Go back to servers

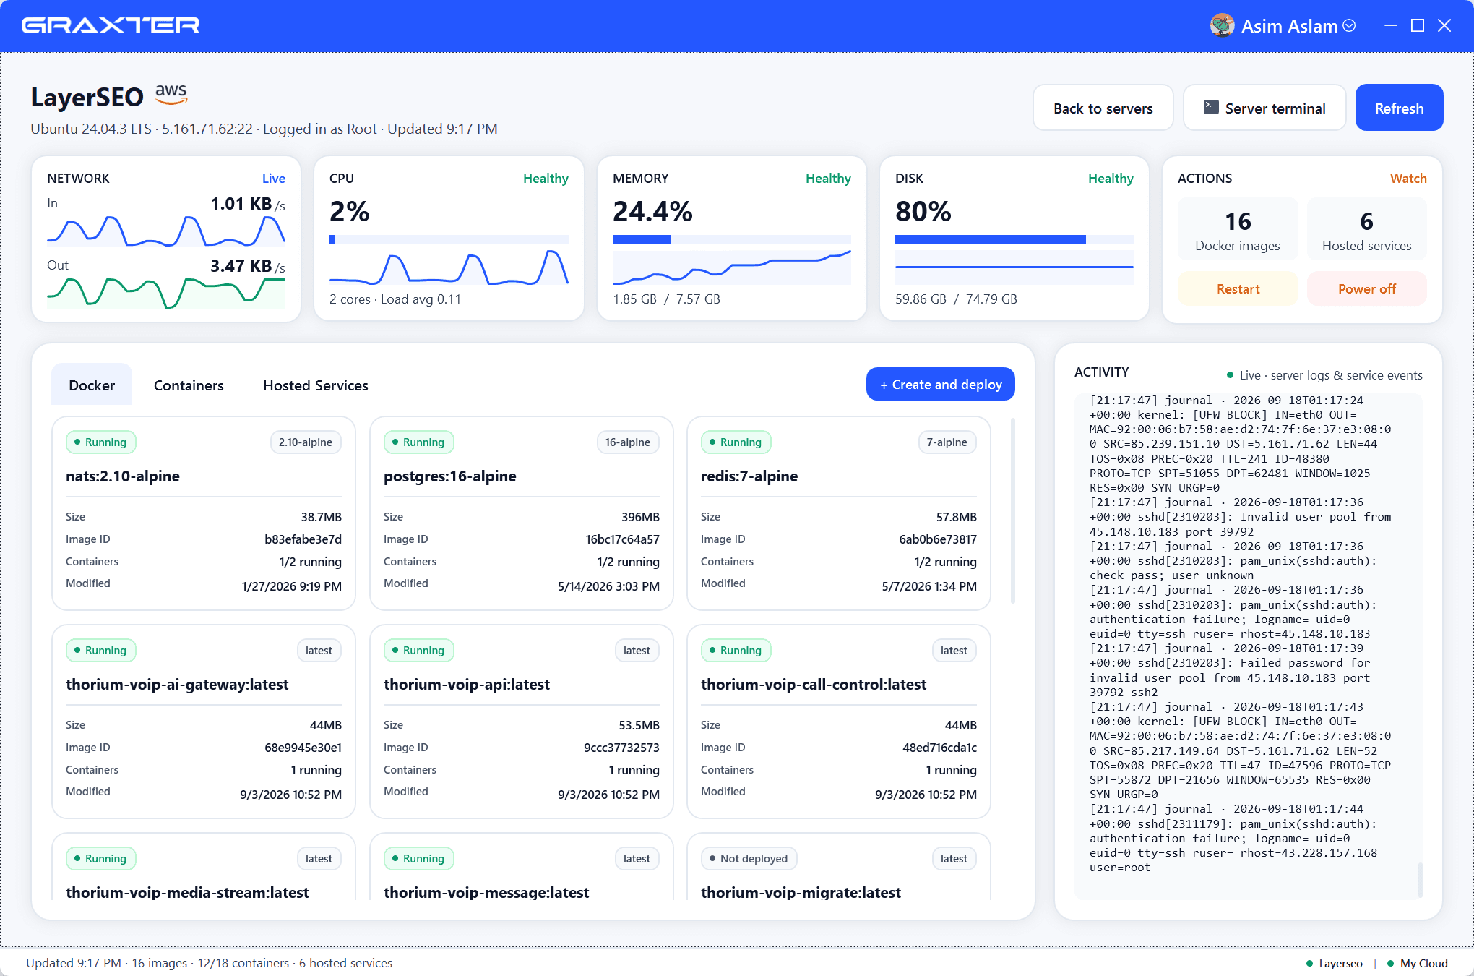click(1103, 108)
